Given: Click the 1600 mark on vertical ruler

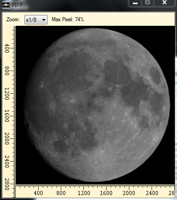Looking at the screenshot, I should pyautogui.click(x=7, y=116).
